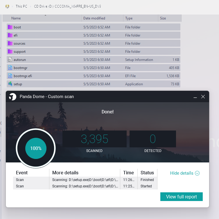
Task: Select the autorun file name
Action: pos(19,60)
